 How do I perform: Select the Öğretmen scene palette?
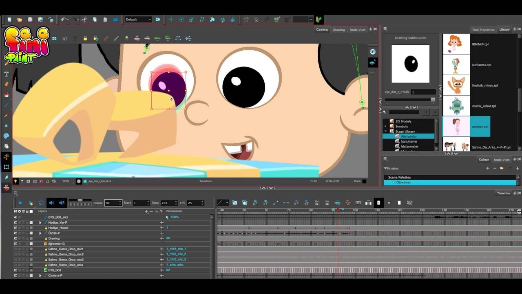pyautogui.click(x=450, y=183)
